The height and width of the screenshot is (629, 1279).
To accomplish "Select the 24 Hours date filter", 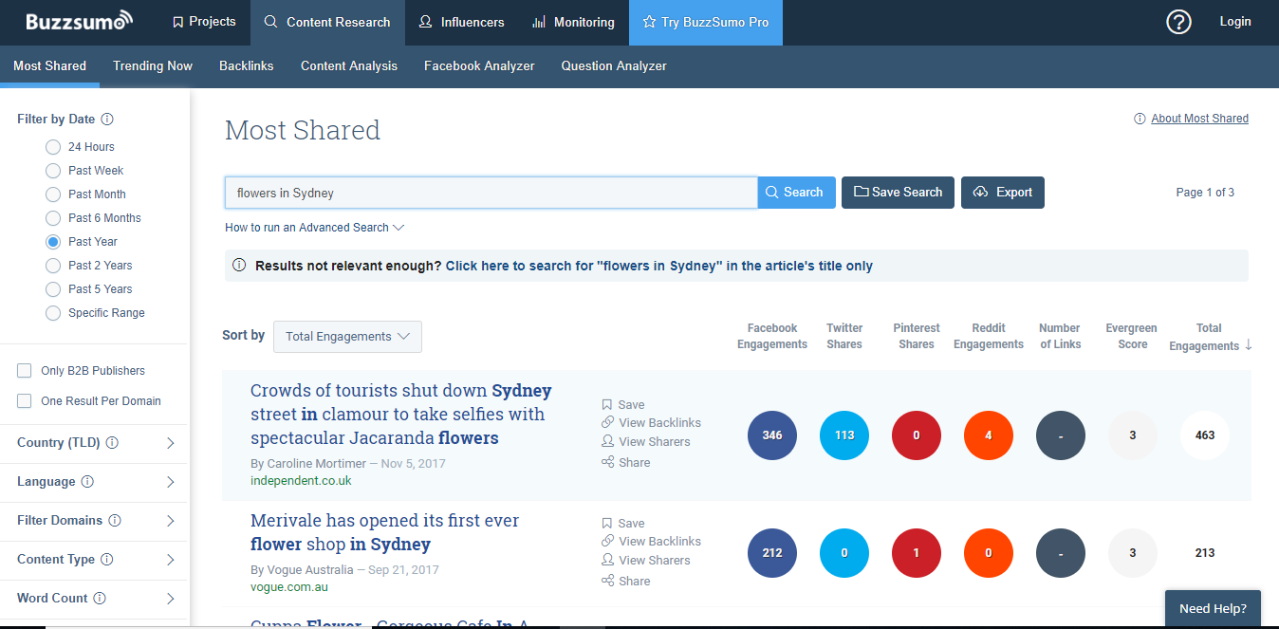I will tap(53, 147).
